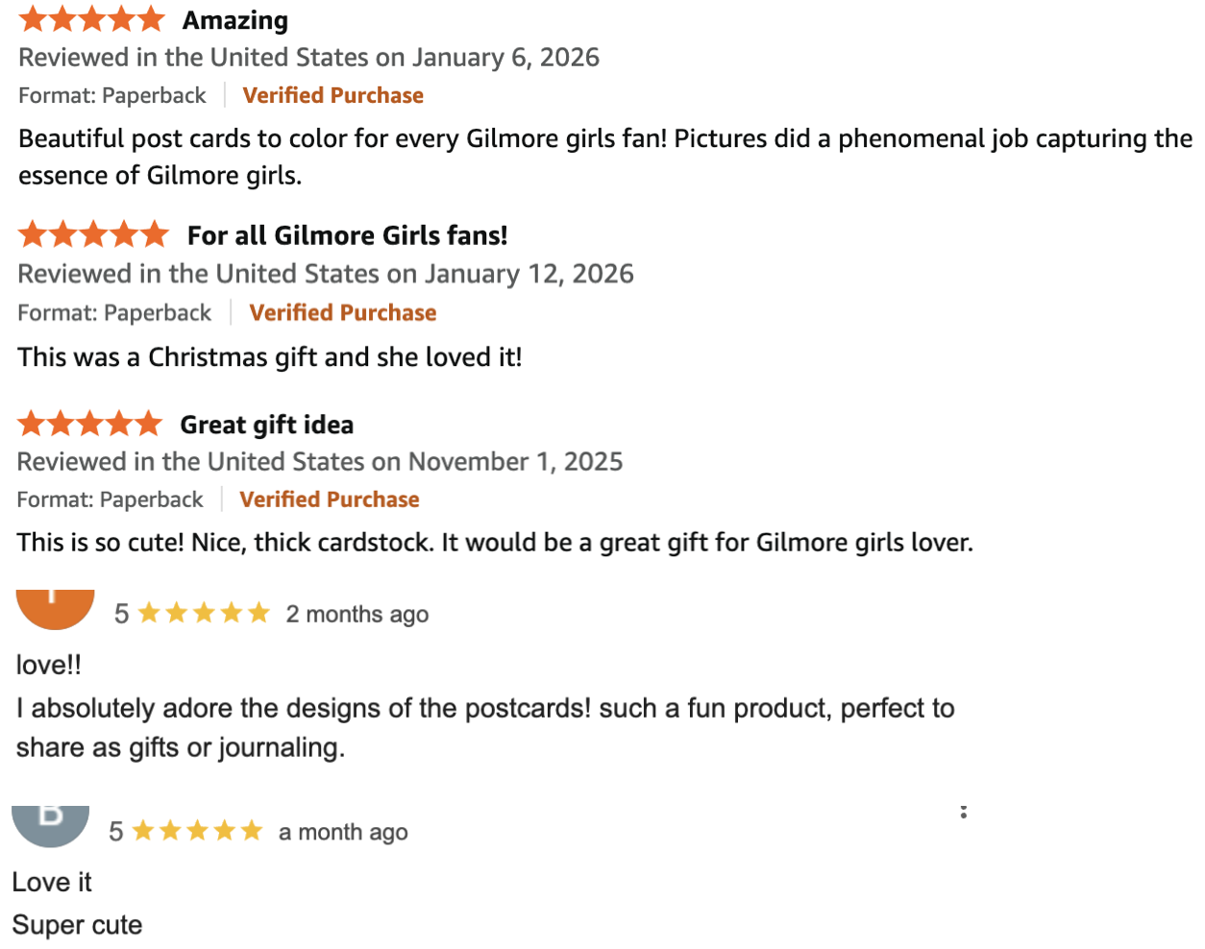
Task: Click the a month ago timestamp
Action: (x=343, y=832)
